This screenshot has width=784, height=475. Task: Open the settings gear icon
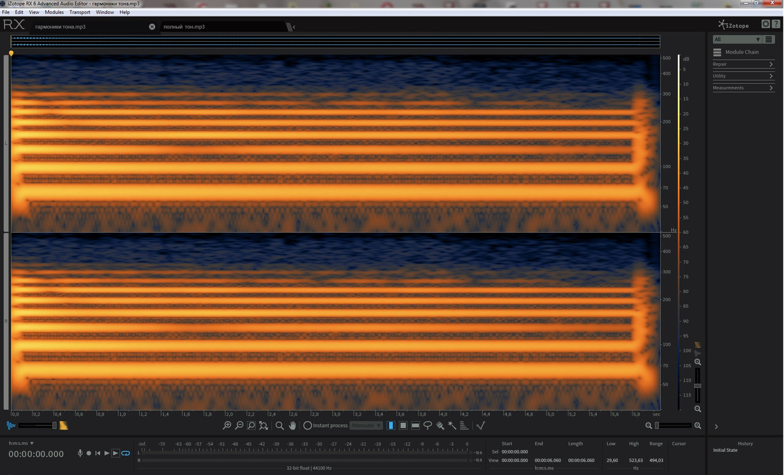(766, 24)
